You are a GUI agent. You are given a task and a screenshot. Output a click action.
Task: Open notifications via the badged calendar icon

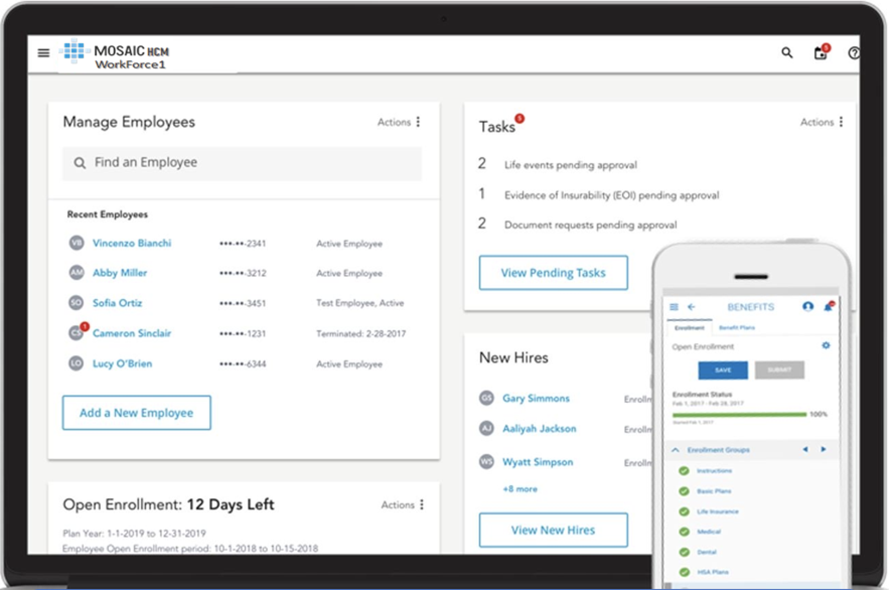(821, 53)
